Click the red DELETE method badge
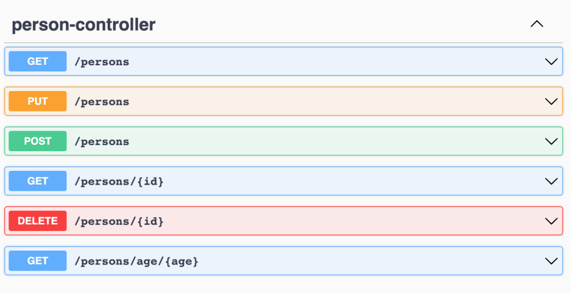Screen dimensions: 571x293 click(38, 221)
